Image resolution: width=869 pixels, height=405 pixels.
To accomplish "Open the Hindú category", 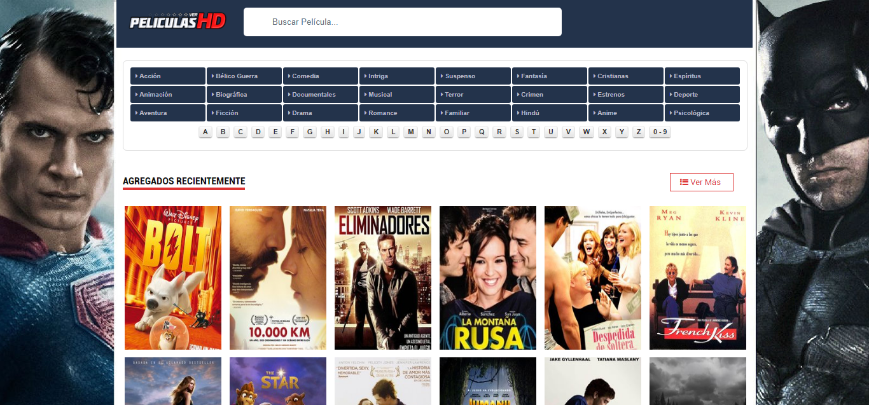I will pos(550,113).
